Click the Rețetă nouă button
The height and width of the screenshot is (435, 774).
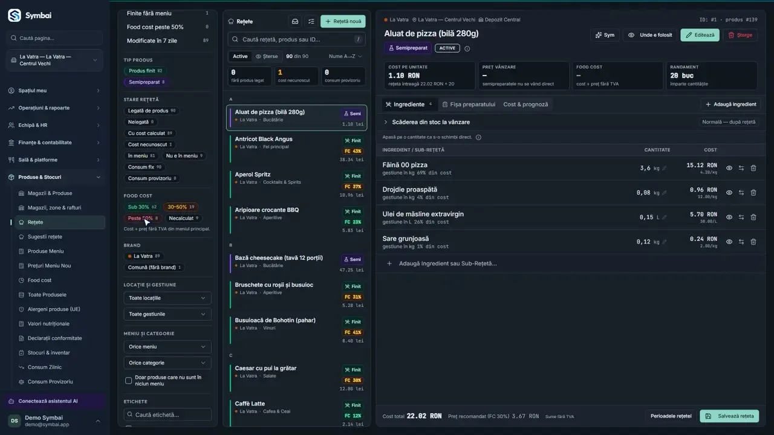[x=343, y=21]
